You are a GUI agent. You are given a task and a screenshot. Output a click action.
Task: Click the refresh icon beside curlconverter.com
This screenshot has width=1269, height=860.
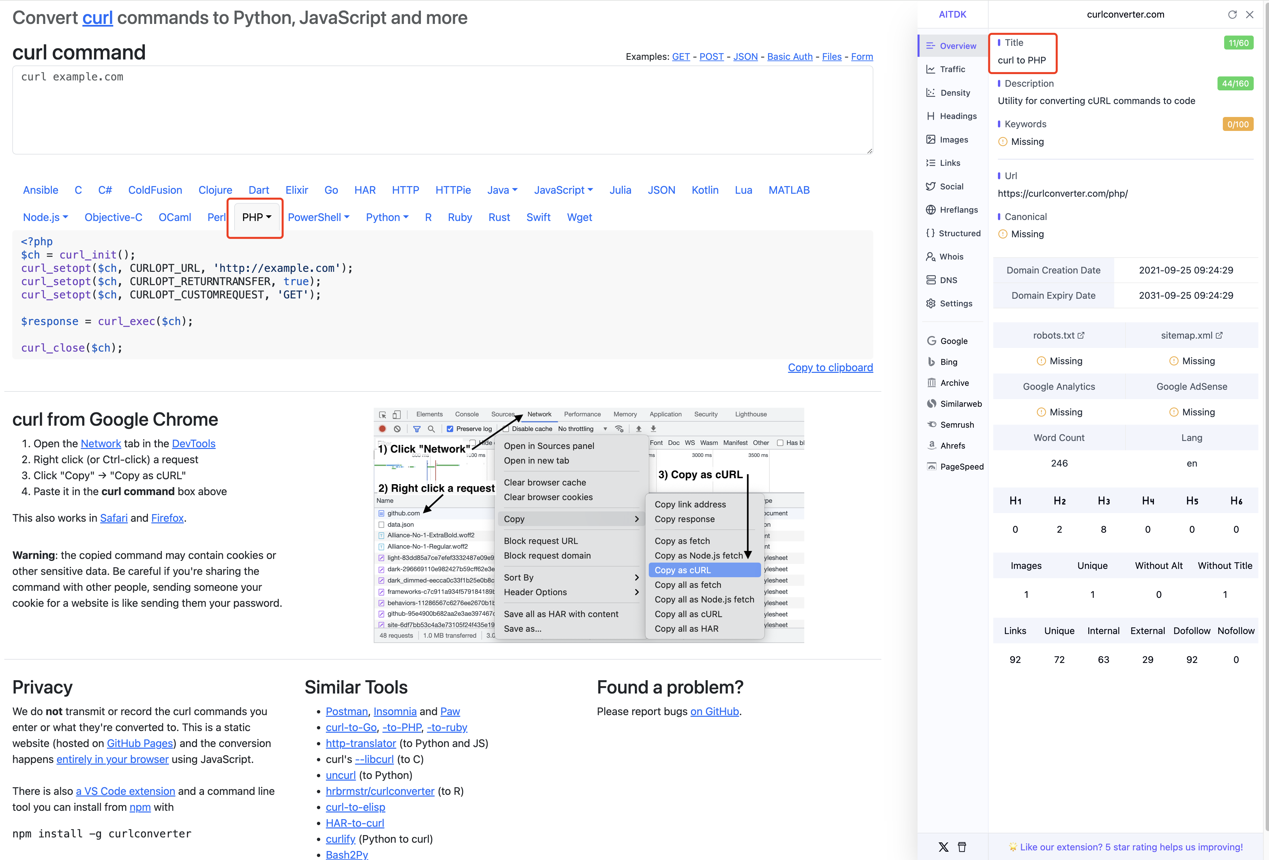pos(1232,15)
